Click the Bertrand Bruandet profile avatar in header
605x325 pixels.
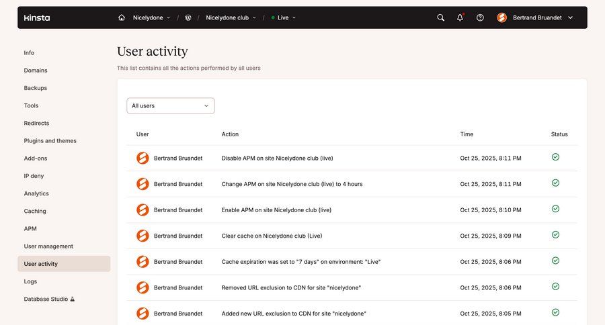point(501,17)
